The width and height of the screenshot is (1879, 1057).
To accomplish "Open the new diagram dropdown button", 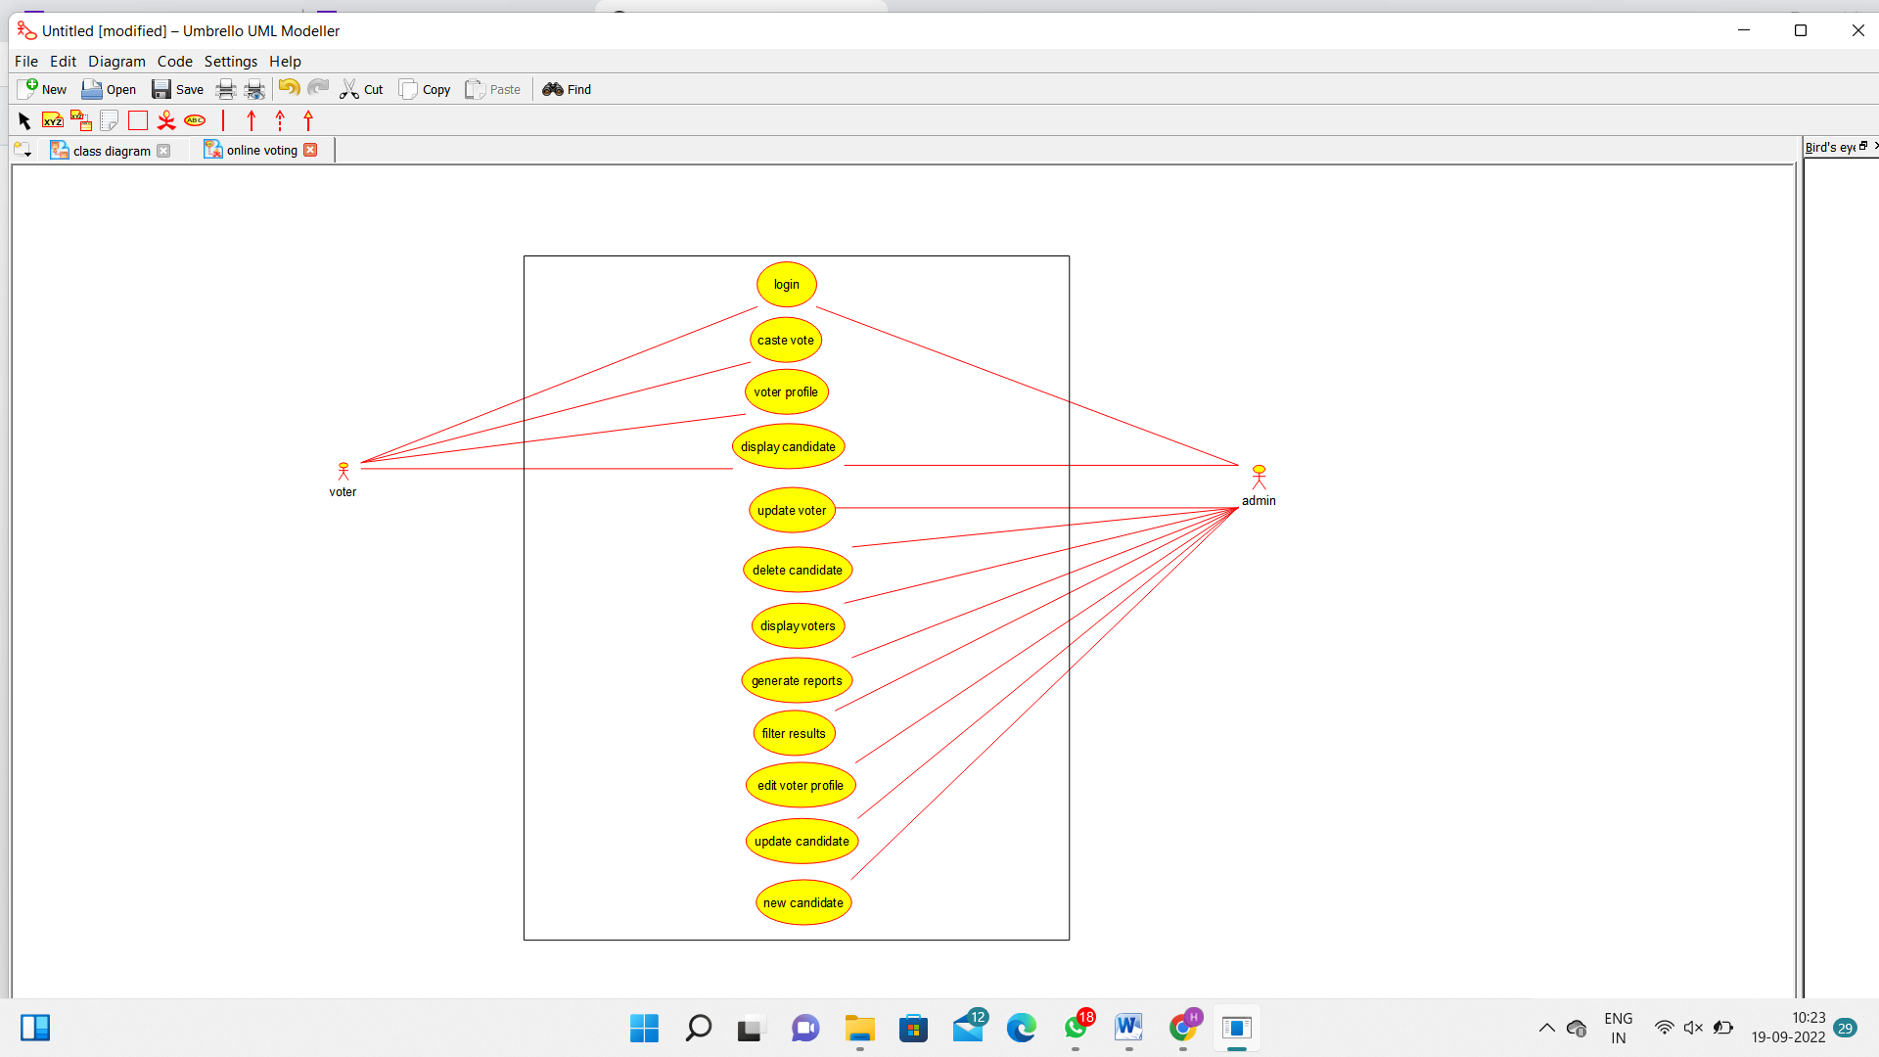I will (x=23, y=150).
